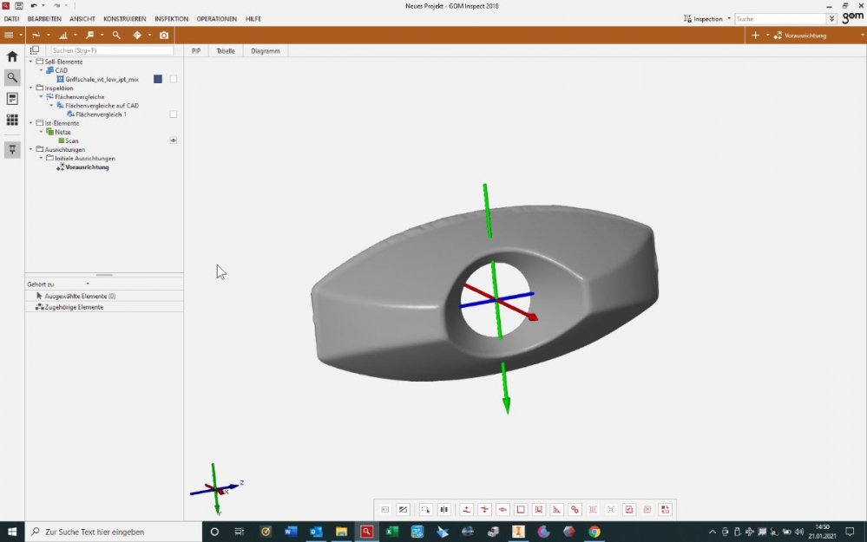Open the home view in left sidebar
Viewport: 867px width, 542px height.
(12, 56)
